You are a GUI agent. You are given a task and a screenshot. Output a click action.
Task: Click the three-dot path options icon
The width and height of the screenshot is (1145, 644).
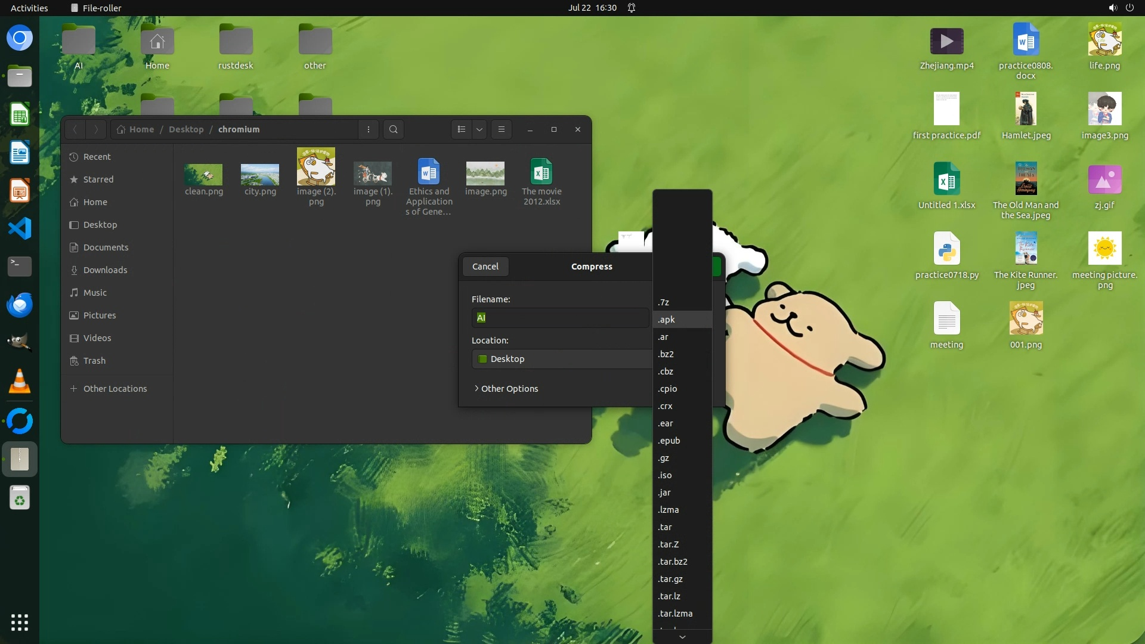click(x=369, y=129)
